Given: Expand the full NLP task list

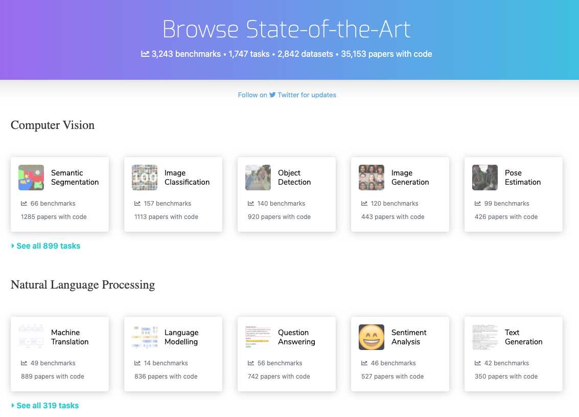Looking at the screenshot, I should 48,406.
